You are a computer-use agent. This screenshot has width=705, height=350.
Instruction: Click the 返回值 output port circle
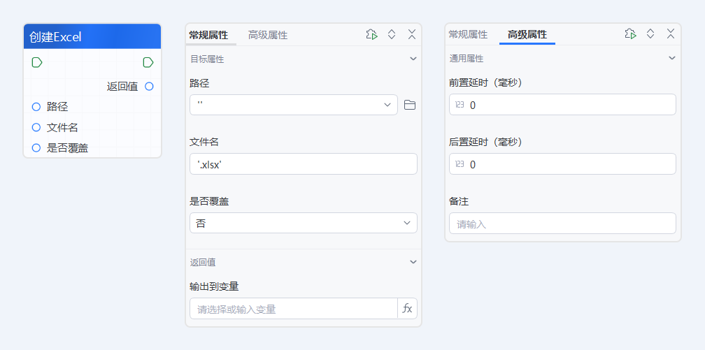click(x=148, y=87)
